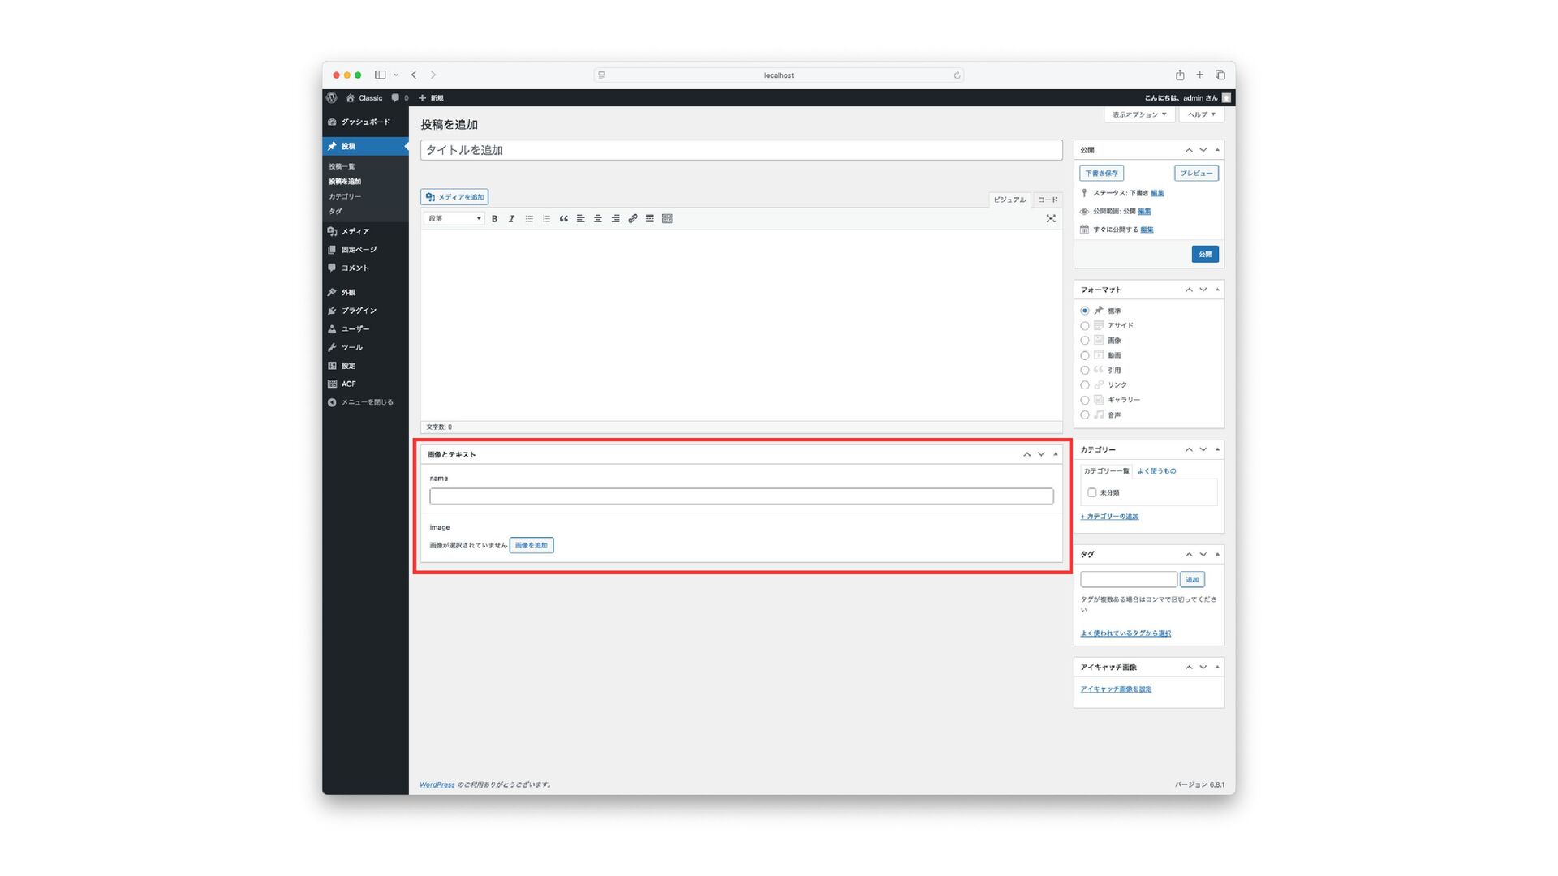The width and height of the screenshot is (1558, 876).
Task: Expand the ヘルプ help panel
Action: point(1202,115)
